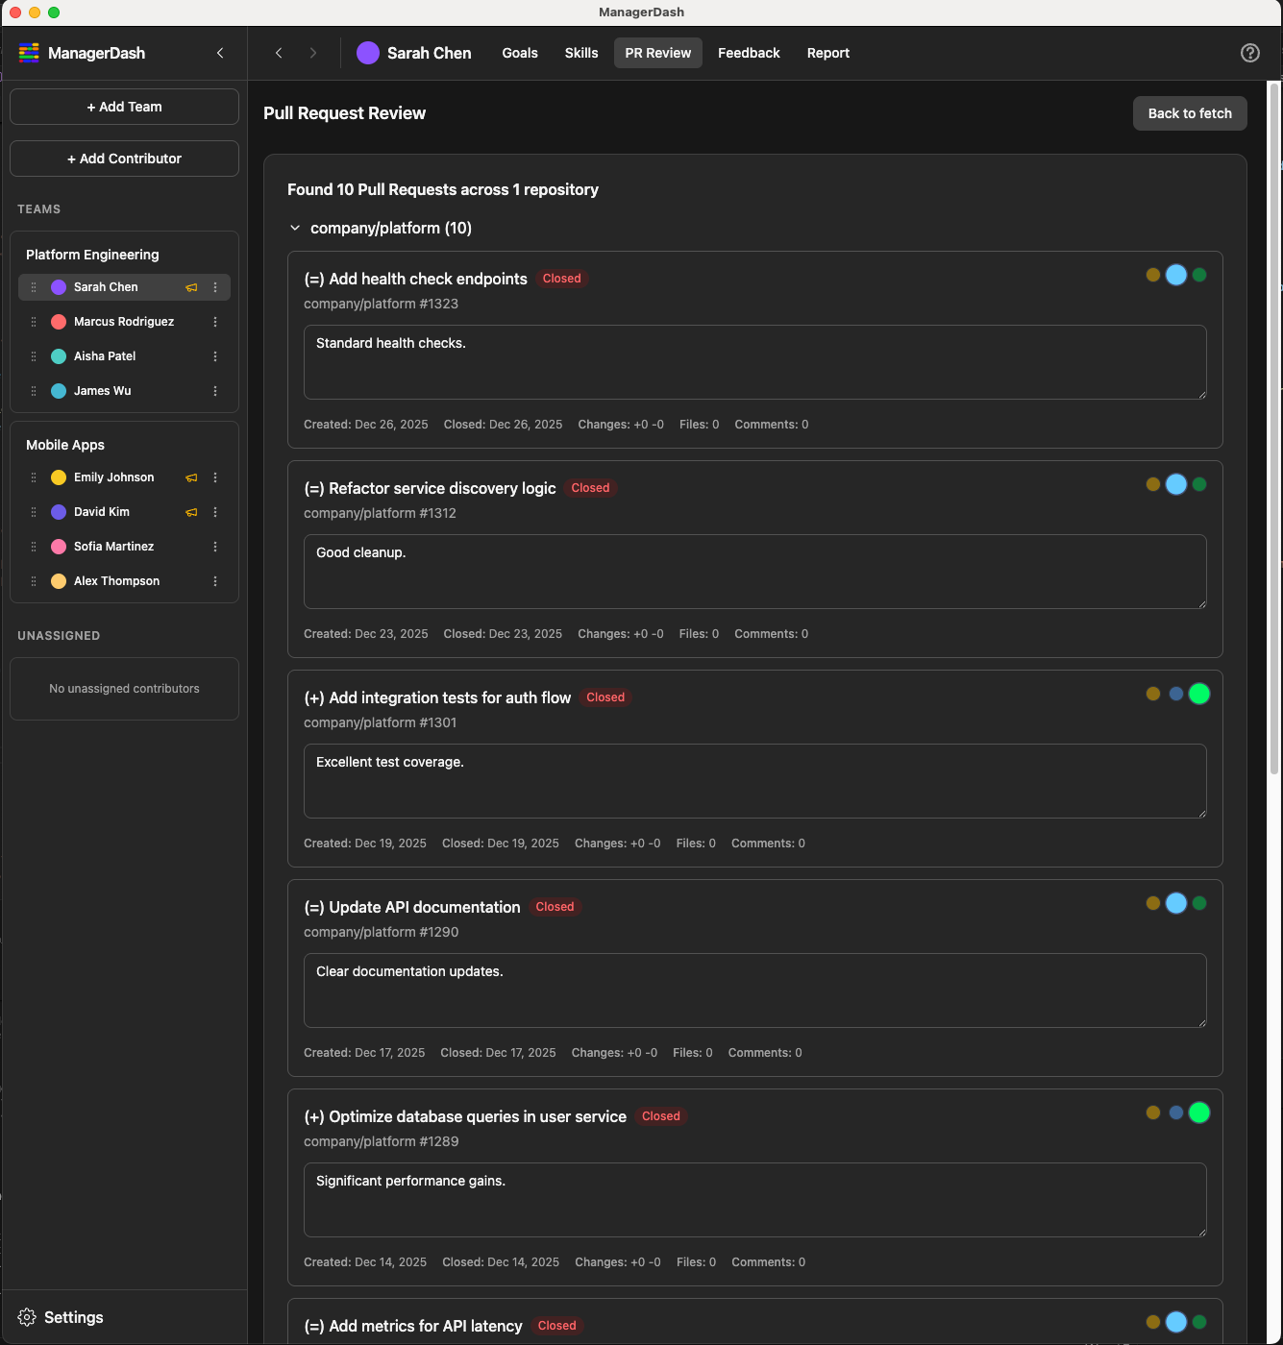Click the megaphone icon next to David Kim
1283x1345 pixels.
pos(190,512)
